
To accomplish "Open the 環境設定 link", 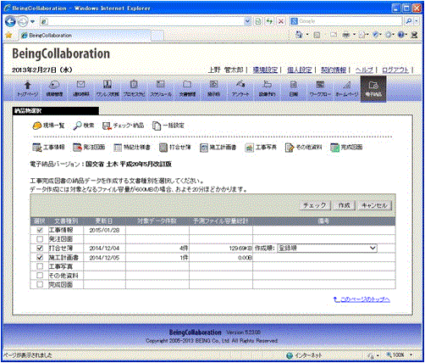I will (265, 70).
